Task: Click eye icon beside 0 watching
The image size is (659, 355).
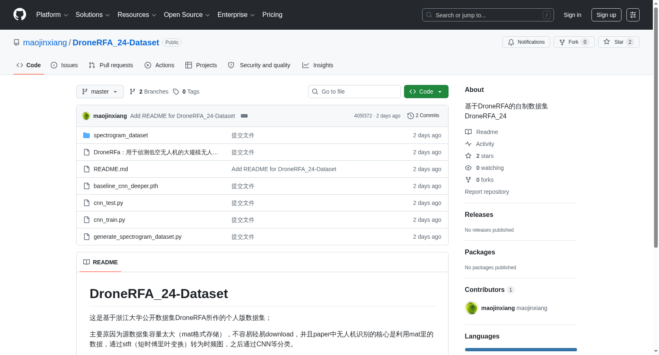Action: coord(468,168)
